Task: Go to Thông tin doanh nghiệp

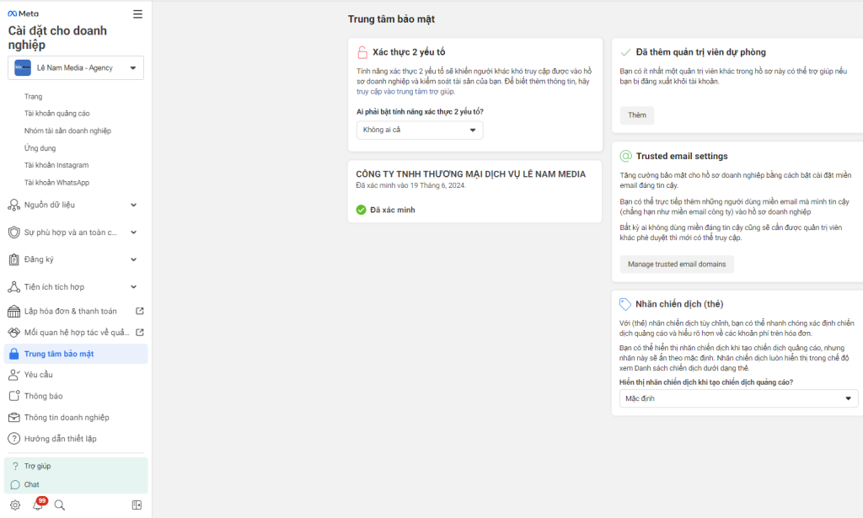Action: pos(67,417)
